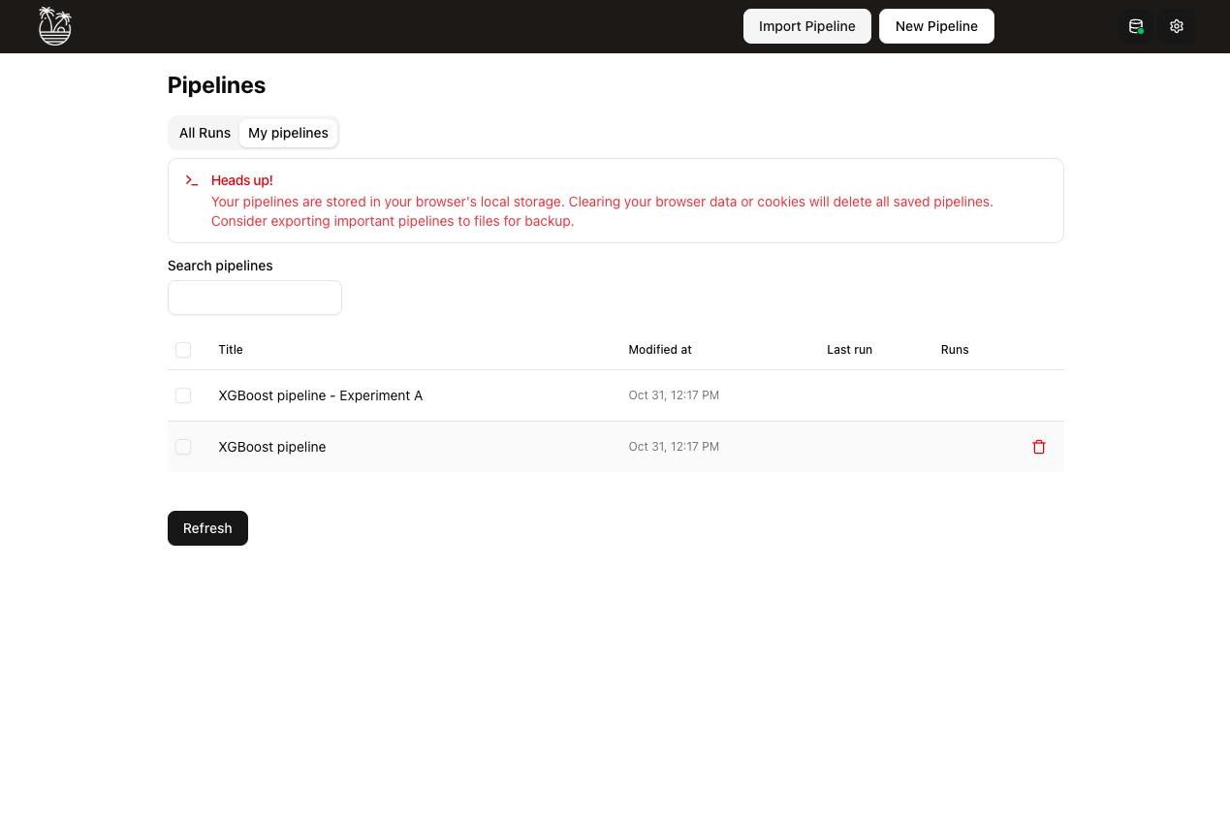This screenshot has width=1230, height=819.
Task: Toggle the select-all pipelines checkbox
Action: 183,350
